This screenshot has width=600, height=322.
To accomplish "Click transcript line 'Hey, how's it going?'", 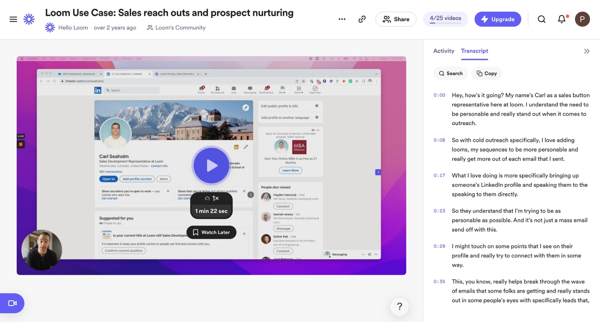I will pos(521,109).
